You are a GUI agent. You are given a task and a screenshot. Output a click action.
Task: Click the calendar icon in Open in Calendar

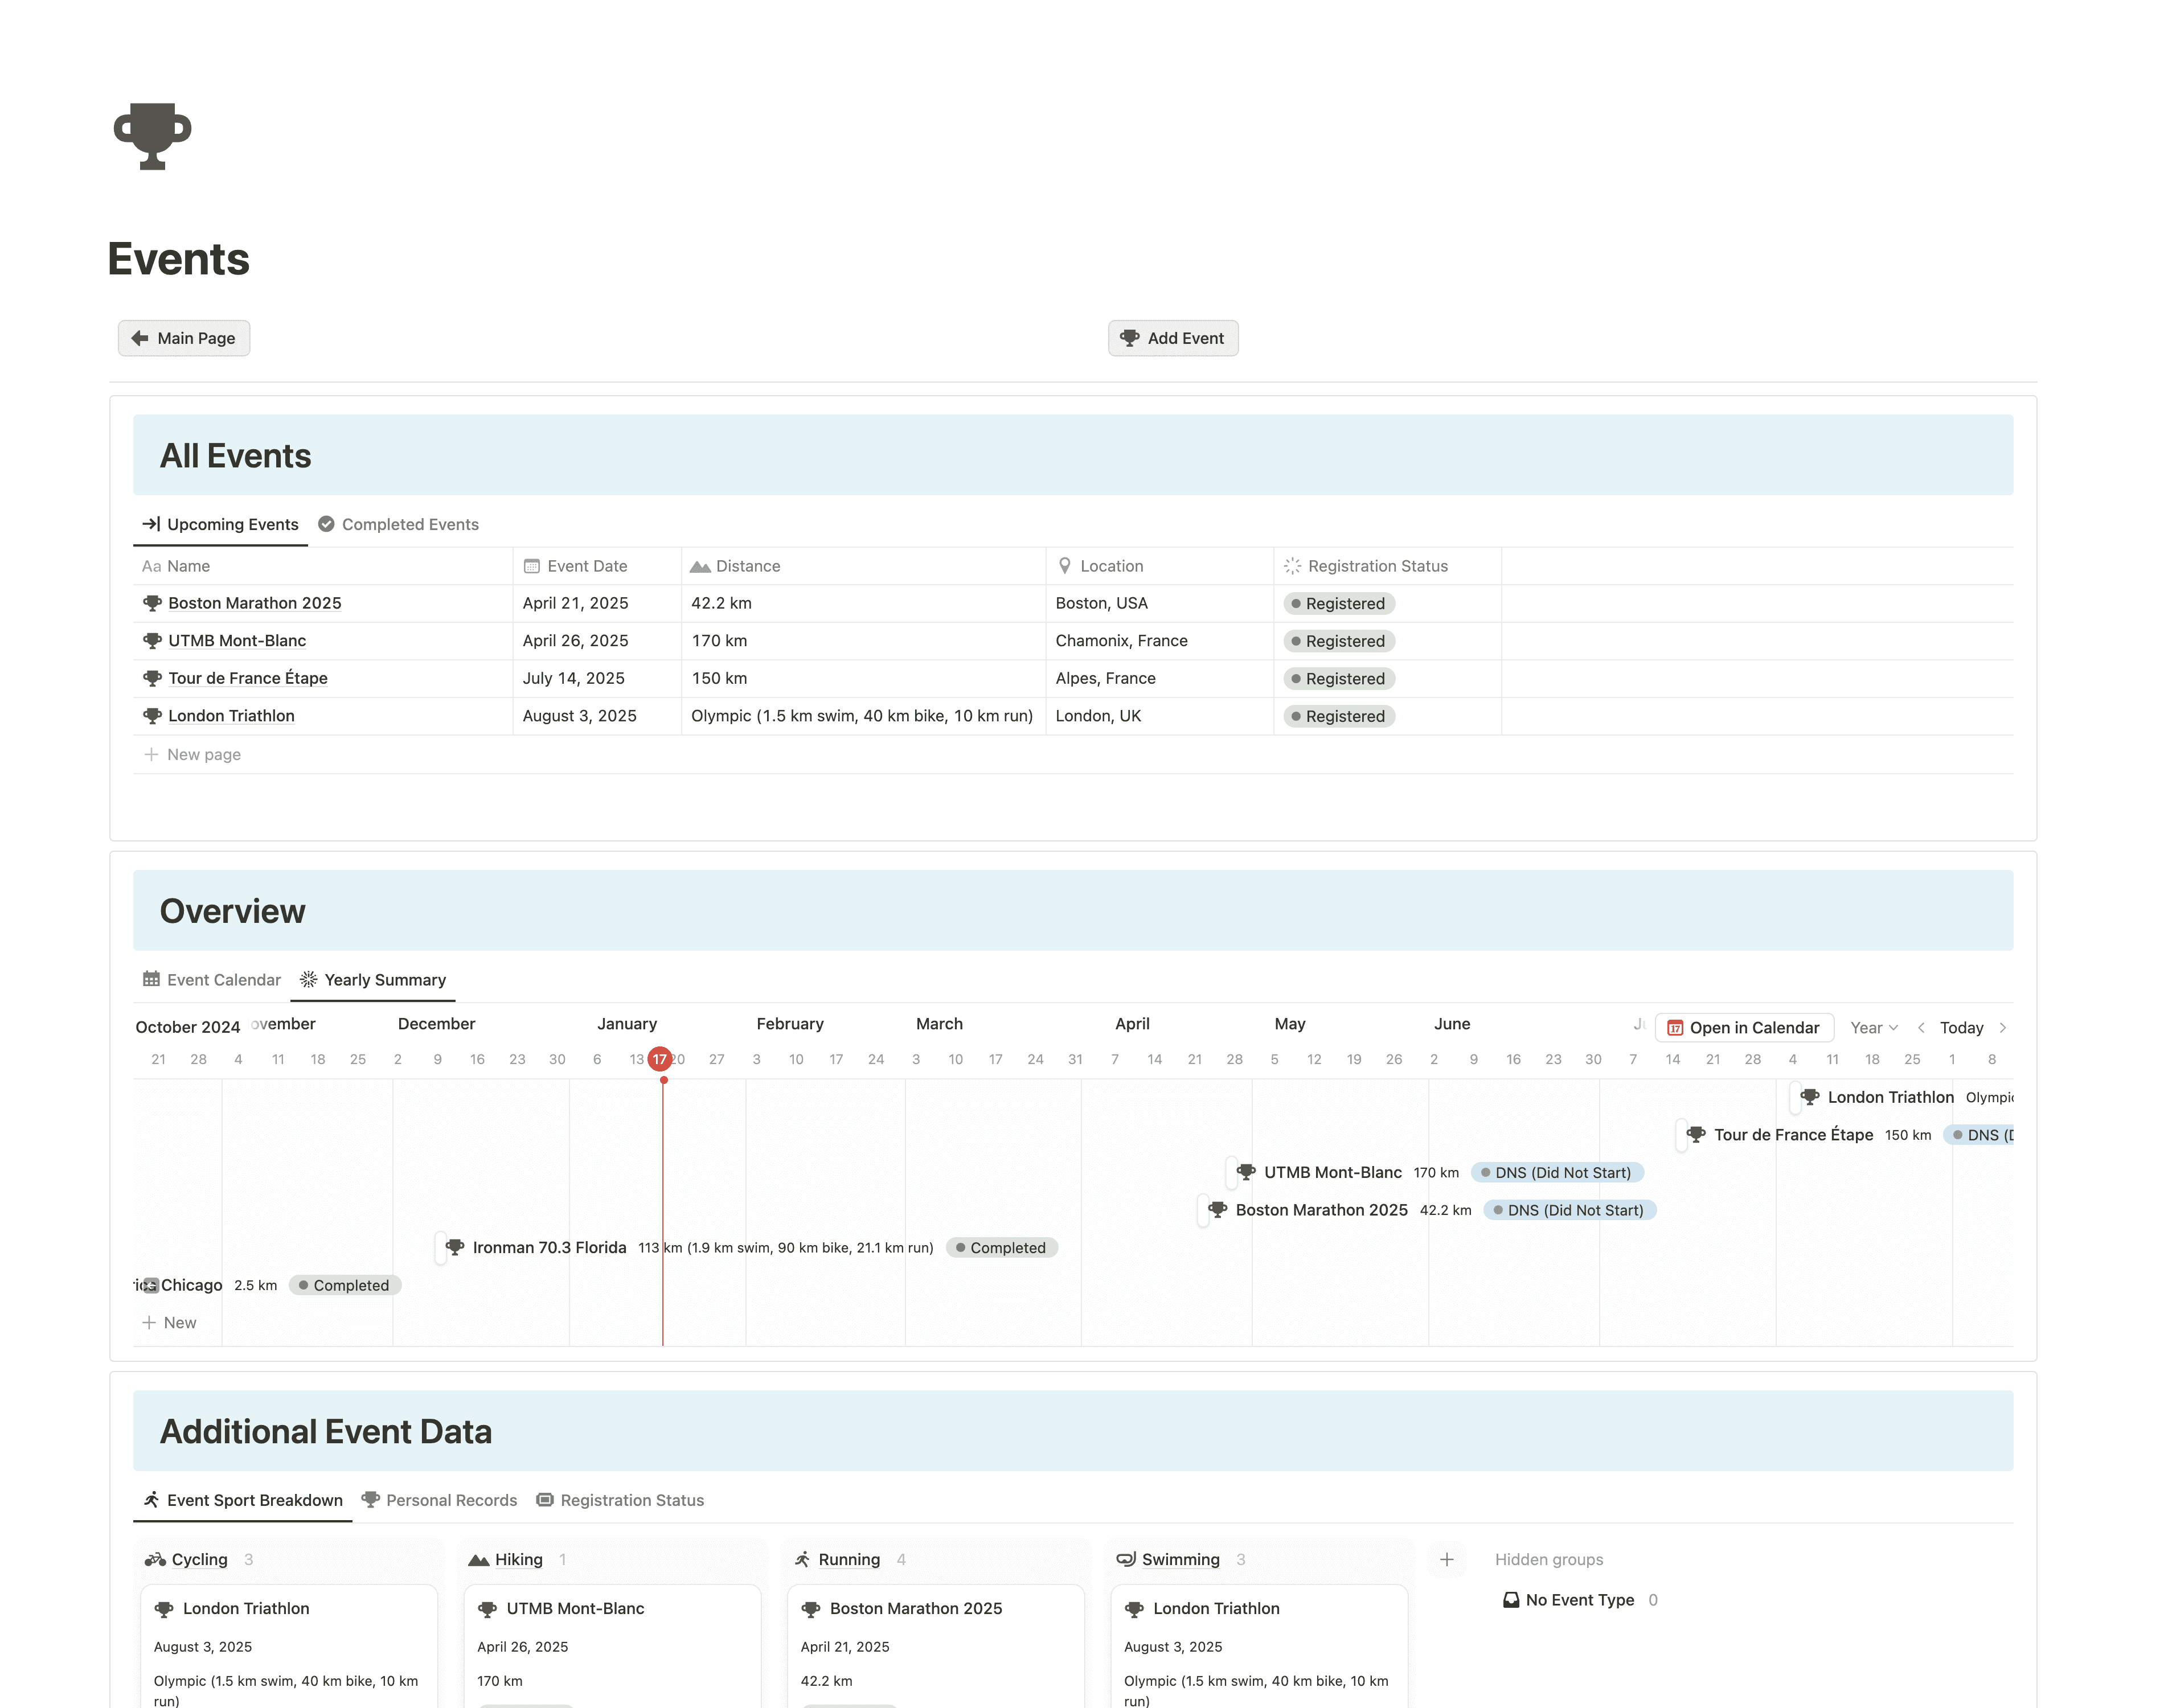(x=1675, y=1027)
